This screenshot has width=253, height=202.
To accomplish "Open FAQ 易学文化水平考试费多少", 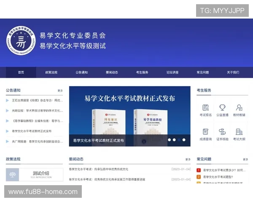I will pos(224,170).
